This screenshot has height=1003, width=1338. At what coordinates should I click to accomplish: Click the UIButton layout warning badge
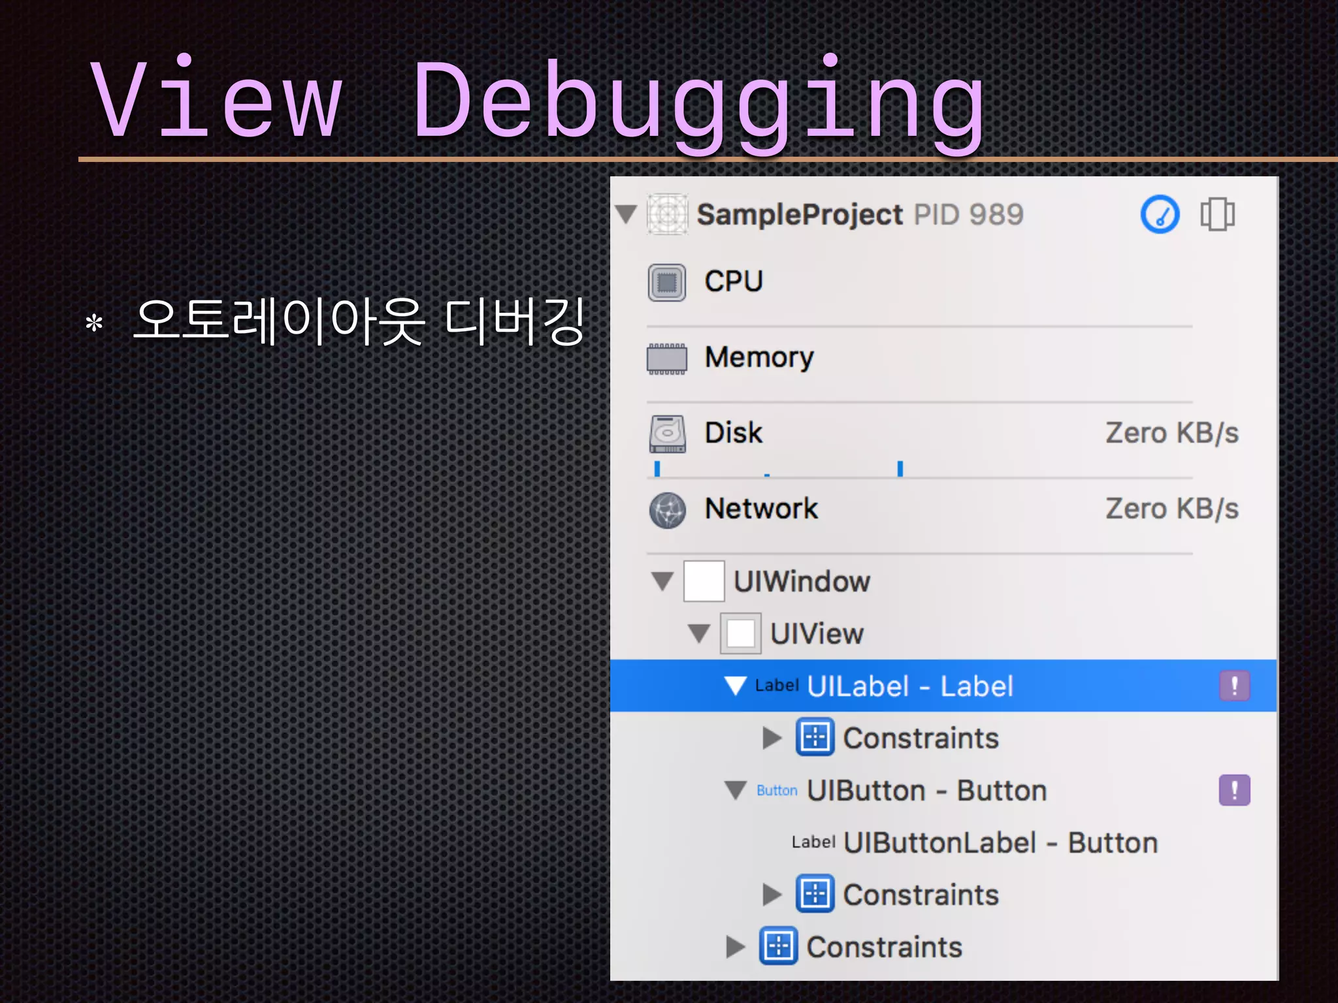tap(1234, 791)
